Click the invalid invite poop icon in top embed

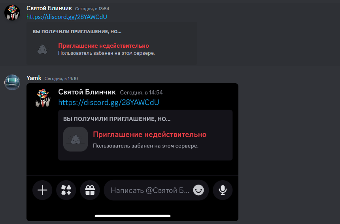point(42,49)
